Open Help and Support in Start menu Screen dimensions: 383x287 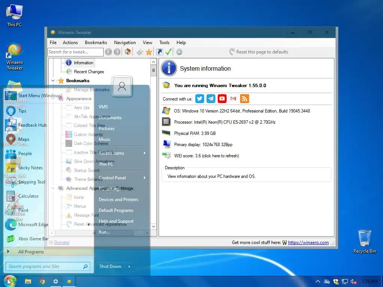[116, 221]
